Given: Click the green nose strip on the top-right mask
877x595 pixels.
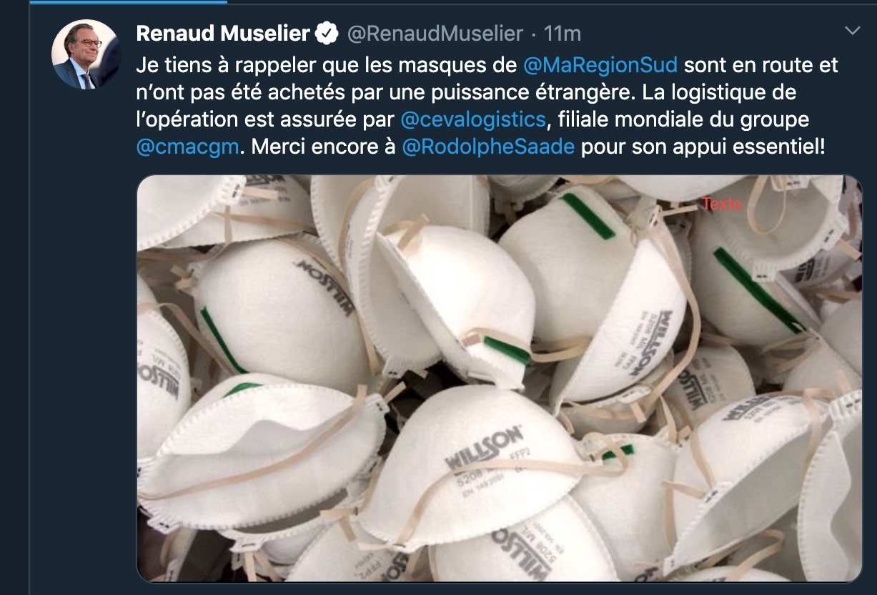Looking at the screenshot, I should click(x=758, y=289).
